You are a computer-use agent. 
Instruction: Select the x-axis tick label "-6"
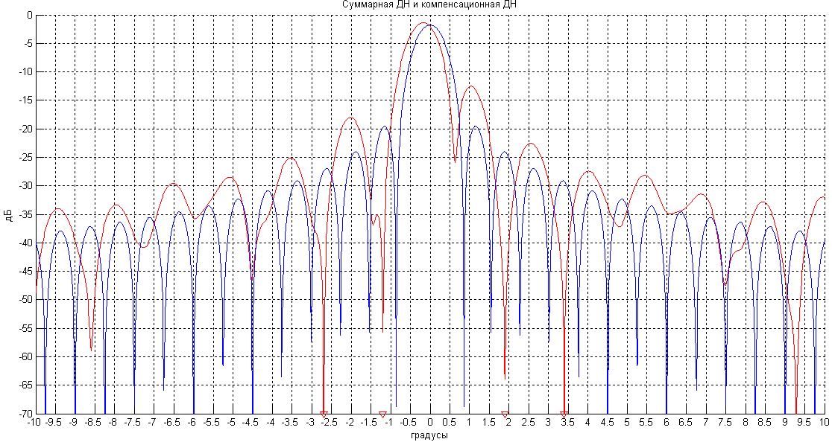click(x=192, y=423)
